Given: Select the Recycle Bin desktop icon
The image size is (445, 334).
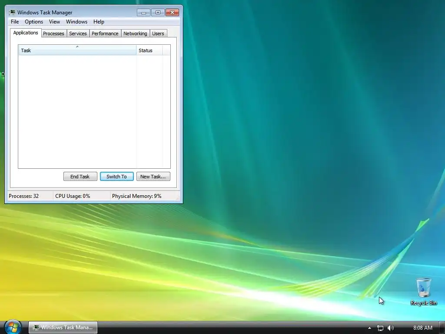Looking at the screenshot, I should pyautogui.click(x=423, y=291).
